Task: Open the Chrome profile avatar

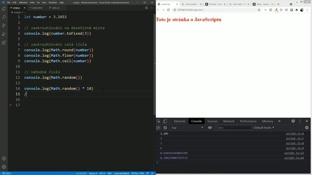Action: [302, 10]
